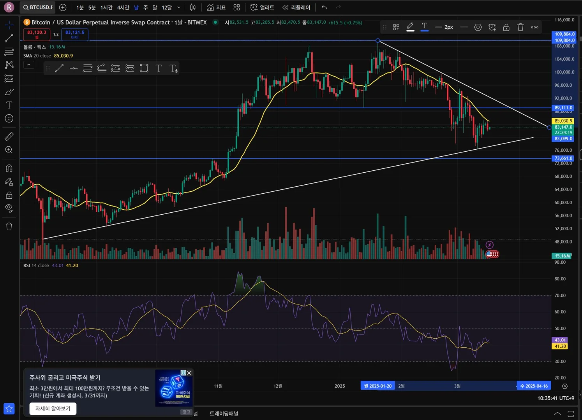Viewport: 582px width, 420px height.
Task: Click the 자세히 알아보기 button
Action: 53,408
